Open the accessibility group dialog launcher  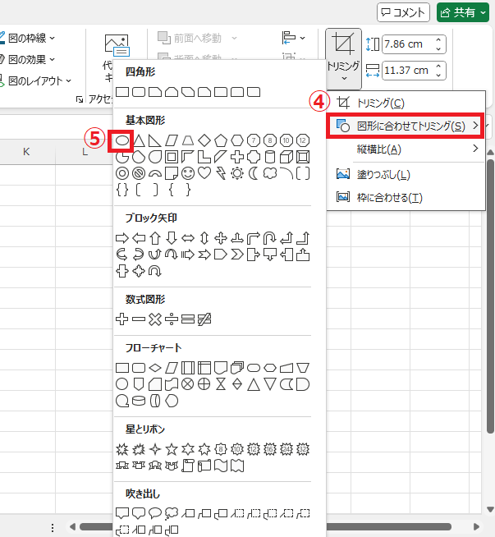pos(80,99)
